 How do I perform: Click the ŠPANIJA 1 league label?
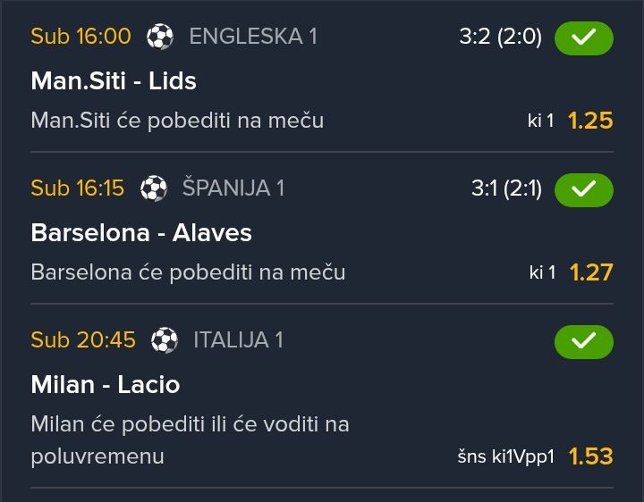click(x=233, y=188)
